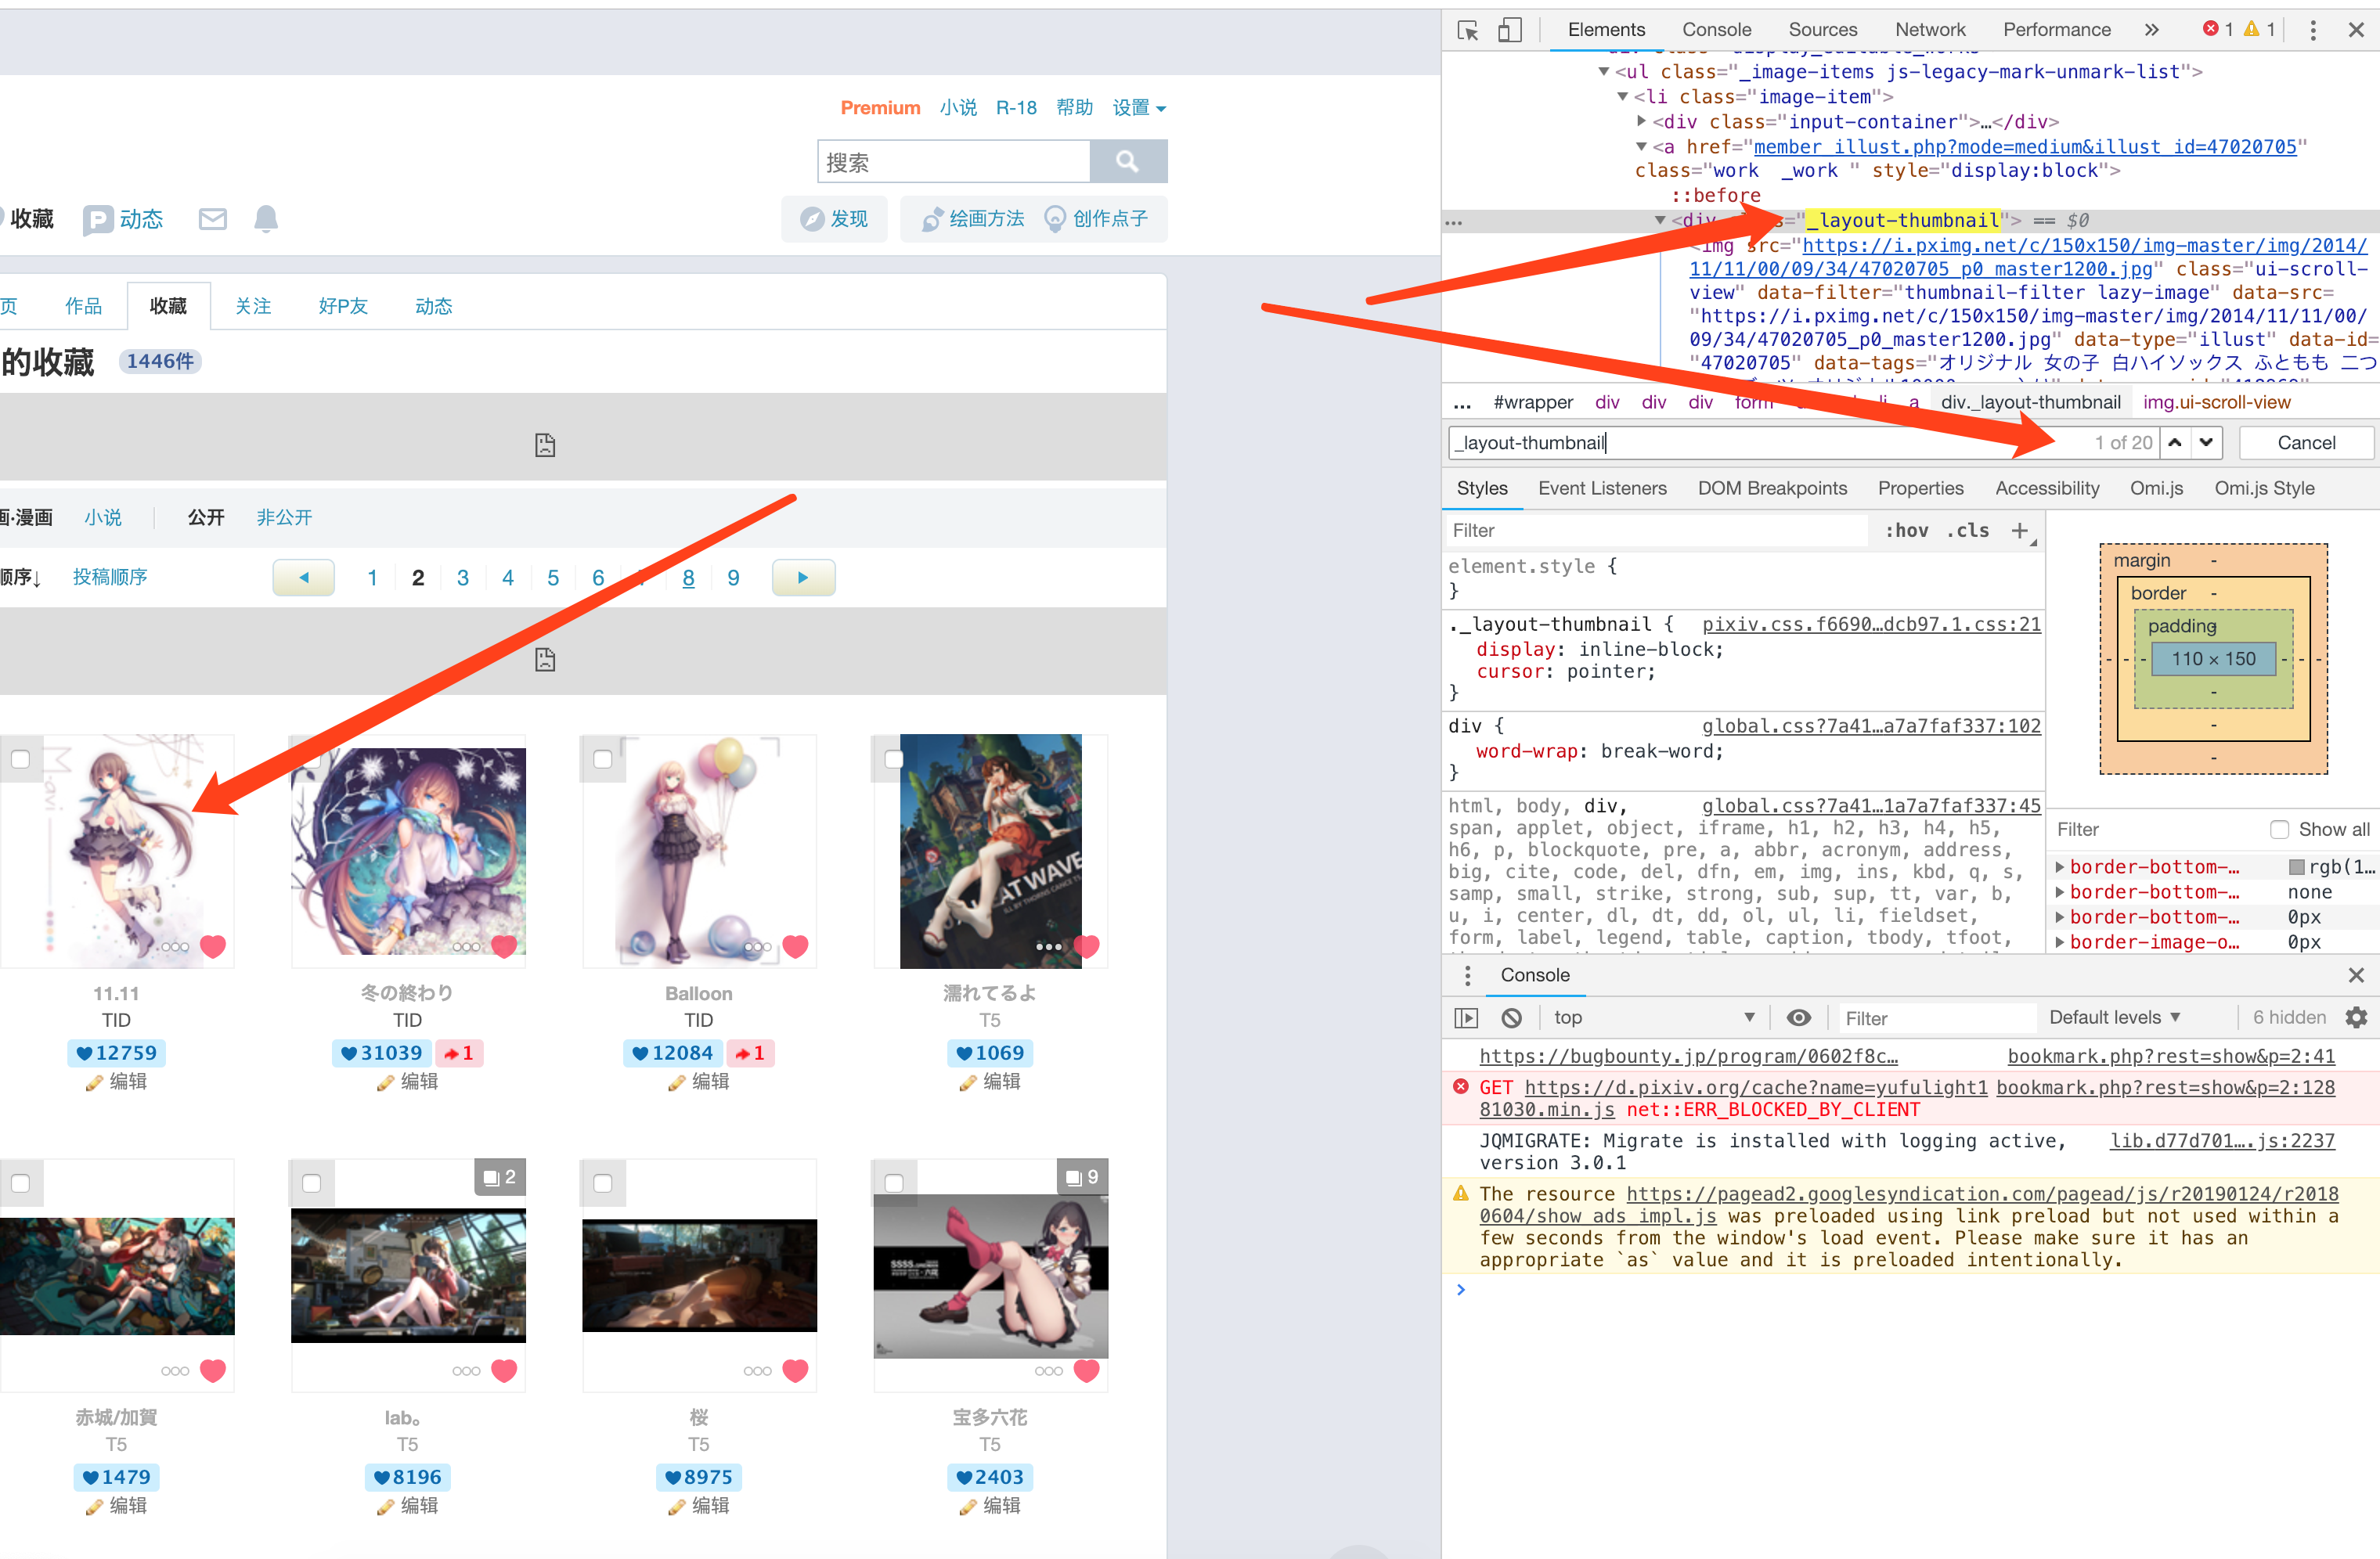Tick the checkbox on the 濡れてるよ artwork

pyautogui.click(x=893, y=759)
